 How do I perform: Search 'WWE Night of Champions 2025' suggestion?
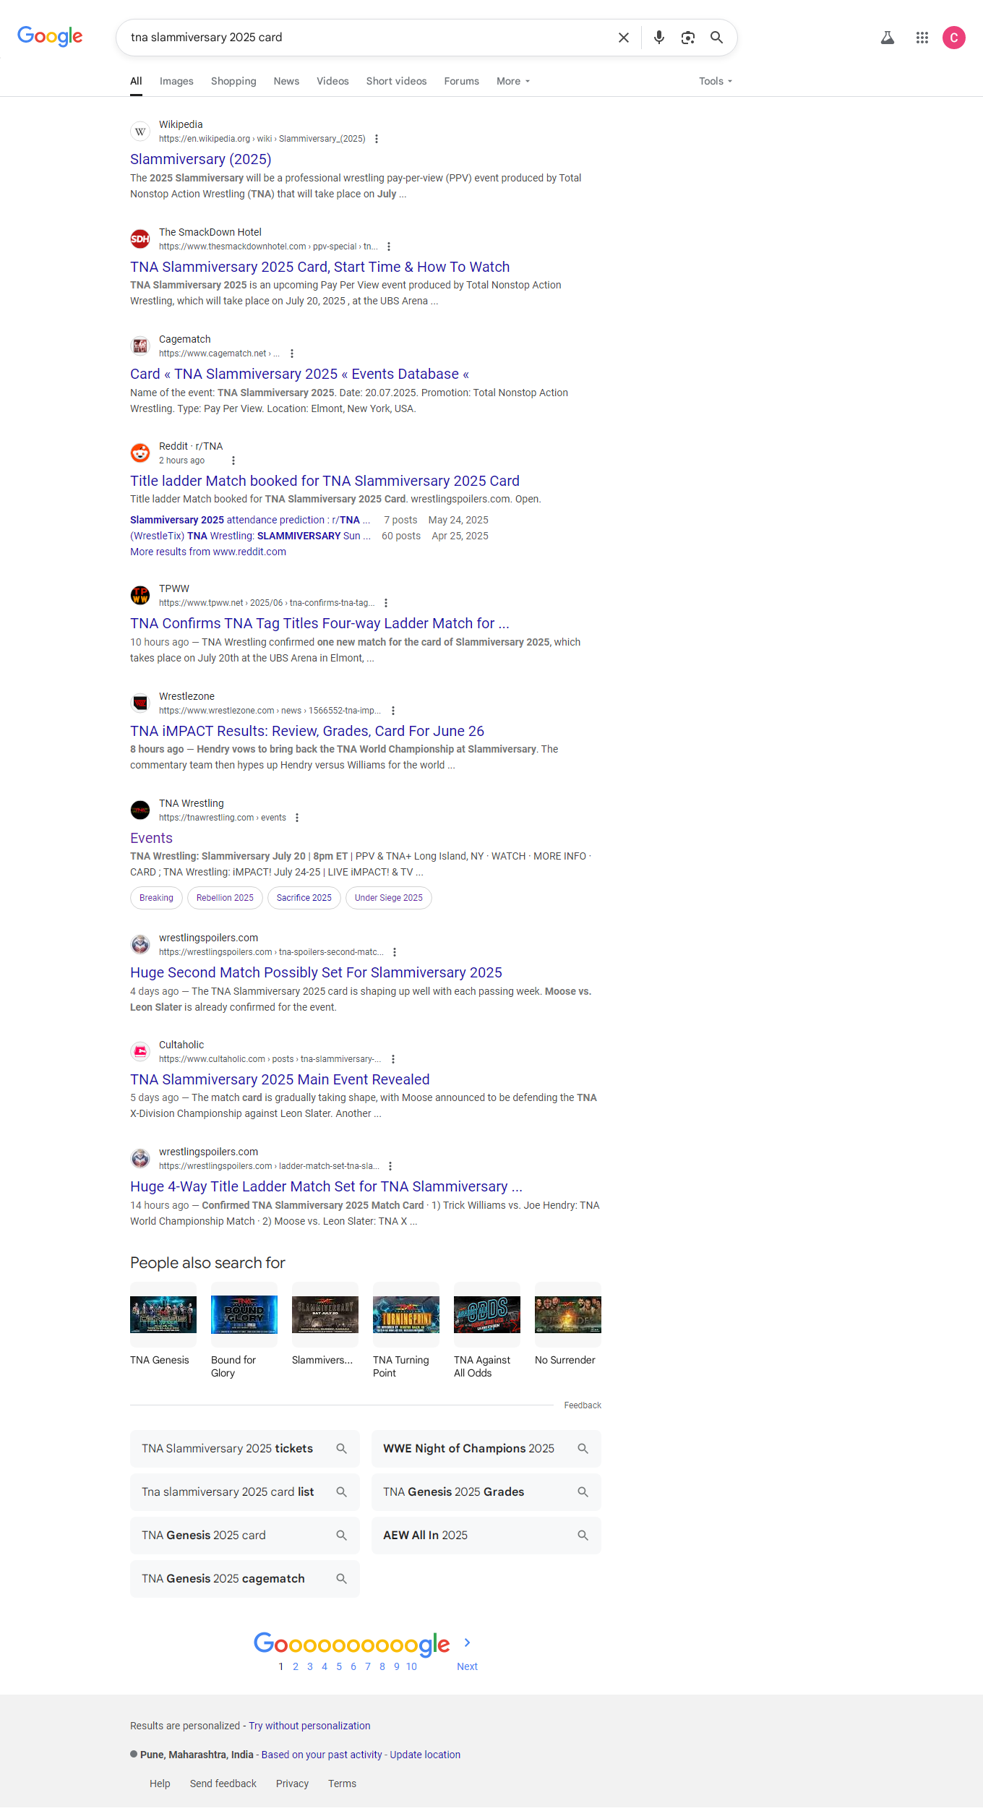click(x=486, y=1448)
